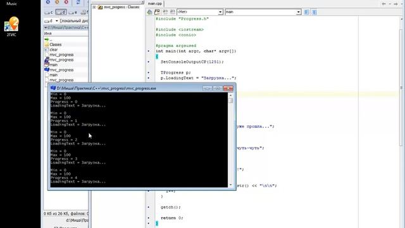
Task: Click the 'Progress = 0' console output line
Action: [x=64, y=102]
